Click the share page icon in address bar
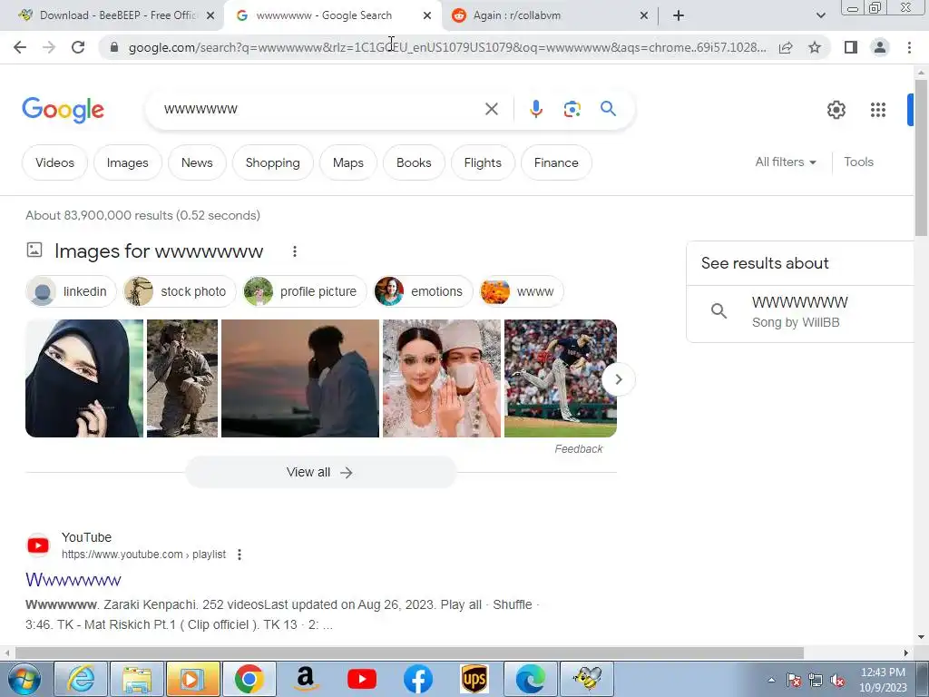The width and height of the screenshot is (929, 697). pyautogui.click(x=786, y=47)
